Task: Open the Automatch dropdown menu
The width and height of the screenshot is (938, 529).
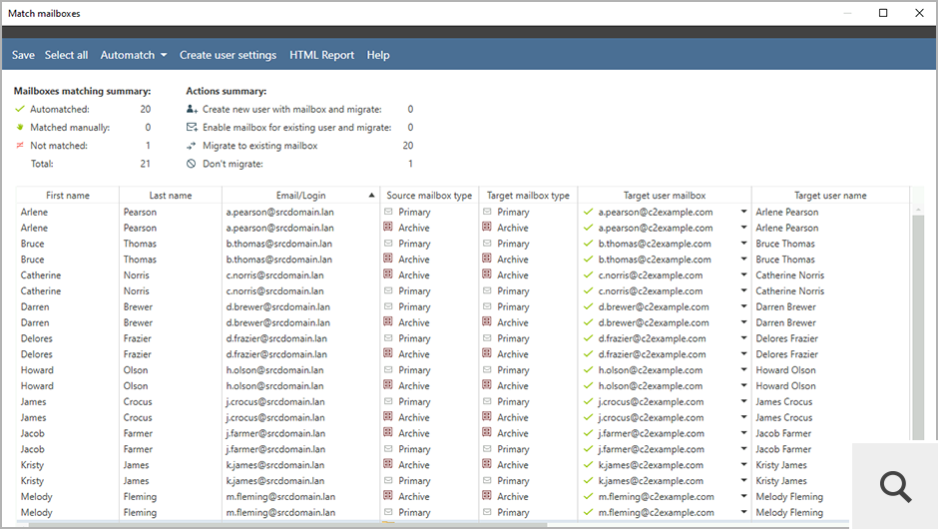Action: click(x=134, y=55)
